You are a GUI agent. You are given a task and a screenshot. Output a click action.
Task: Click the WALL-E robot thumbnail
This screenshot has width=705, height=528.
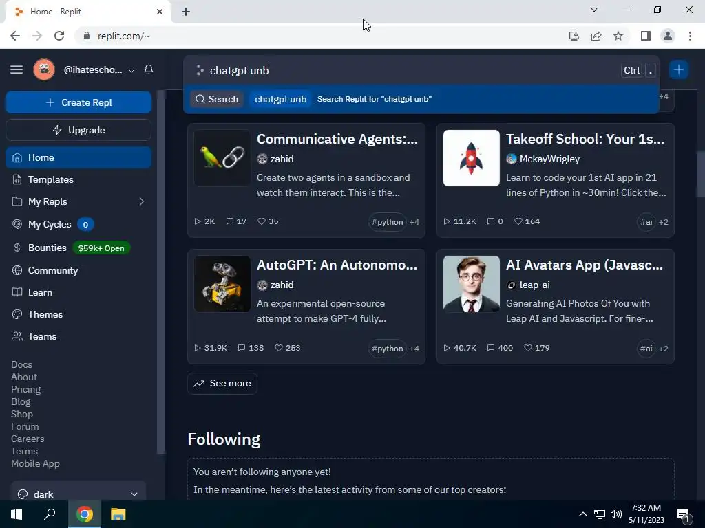(222, 284)
